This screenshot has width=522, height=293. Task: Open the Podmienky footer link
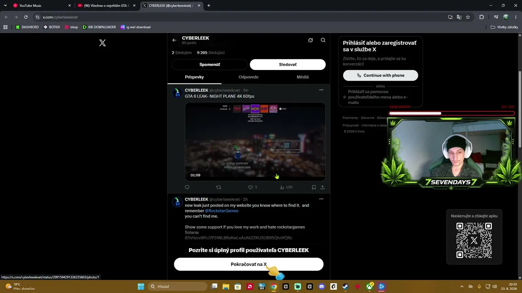click(350, 118)
